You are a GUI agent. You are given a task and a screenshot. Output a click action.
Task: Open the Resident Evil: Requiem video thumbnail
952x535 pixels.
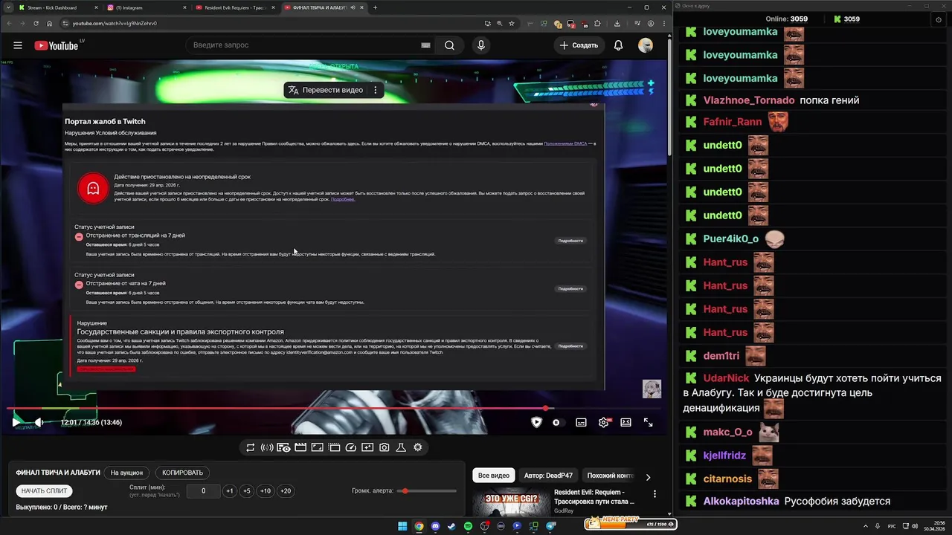(x=511, y=502)
